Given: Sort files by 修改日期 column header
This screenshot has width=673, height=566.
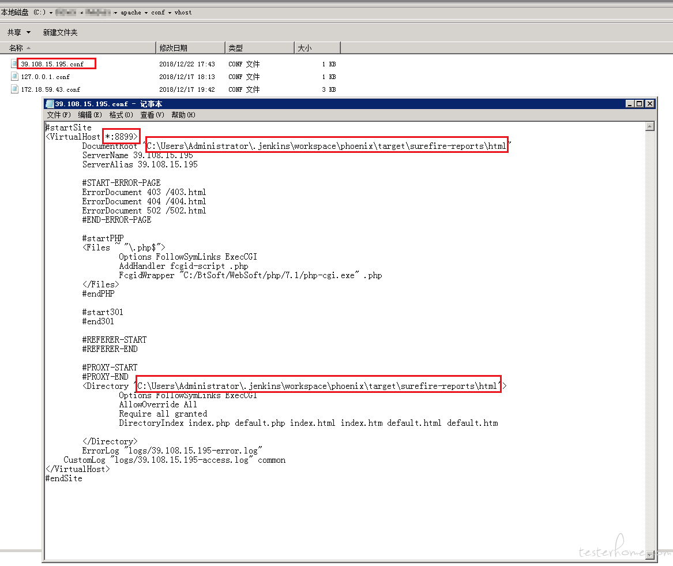Looking at the screenshot, I should pyautogui.click(x=174, y=48).
